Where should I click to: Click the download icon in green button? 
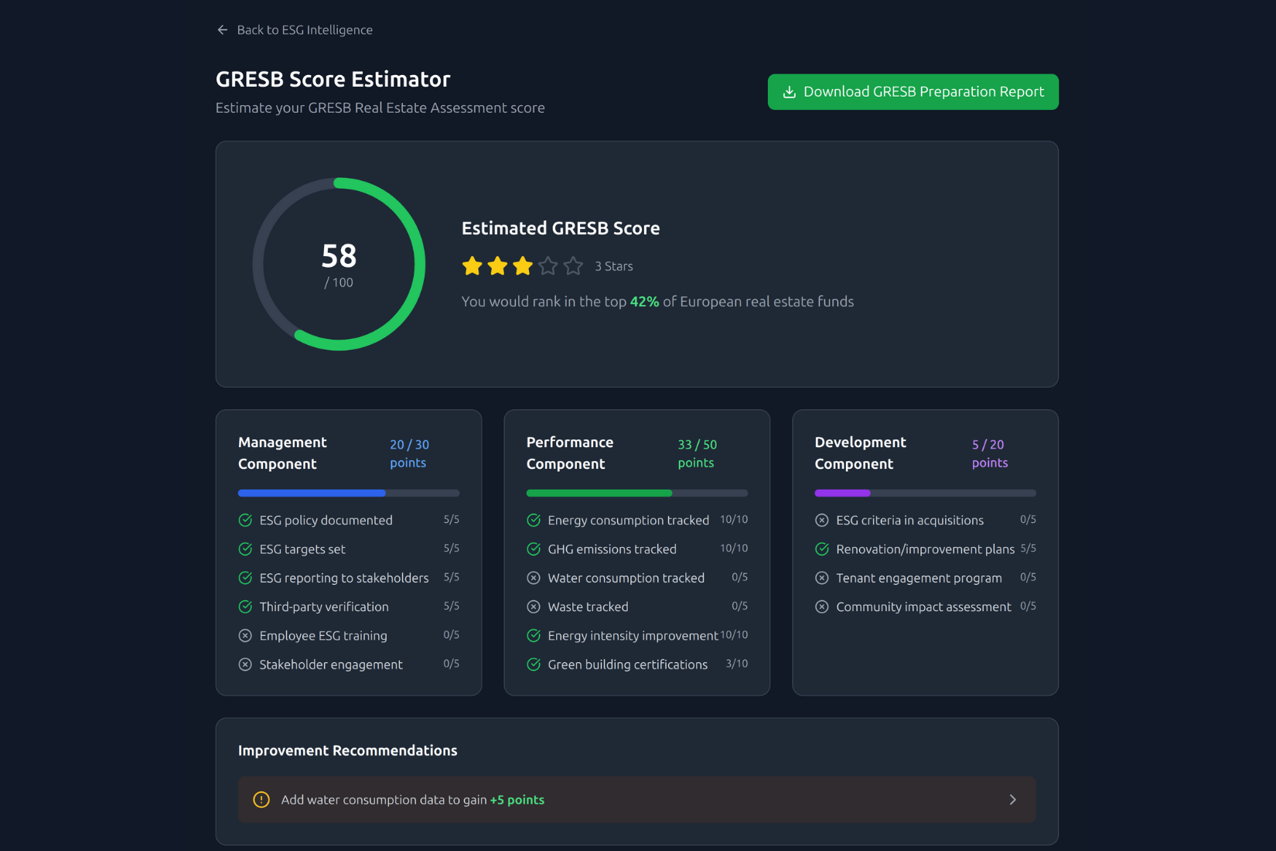789,92
